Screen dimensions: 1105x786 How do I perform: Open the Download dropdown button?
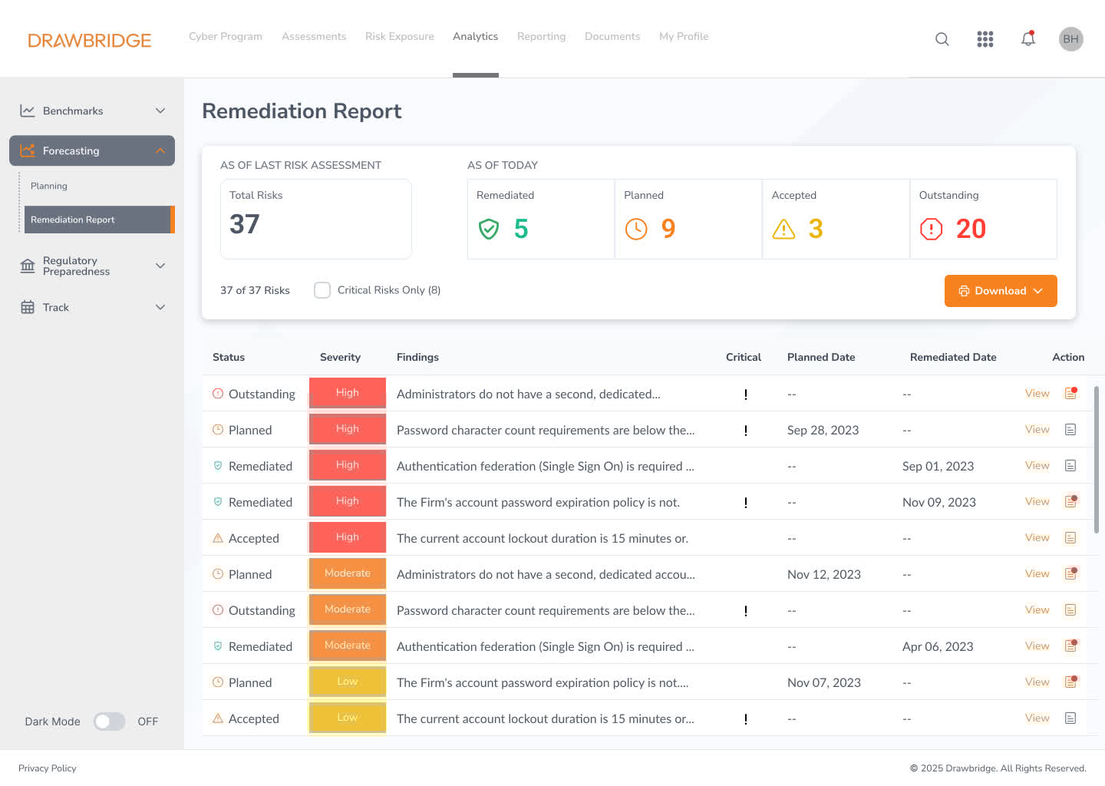click(x=1000, y=291)
